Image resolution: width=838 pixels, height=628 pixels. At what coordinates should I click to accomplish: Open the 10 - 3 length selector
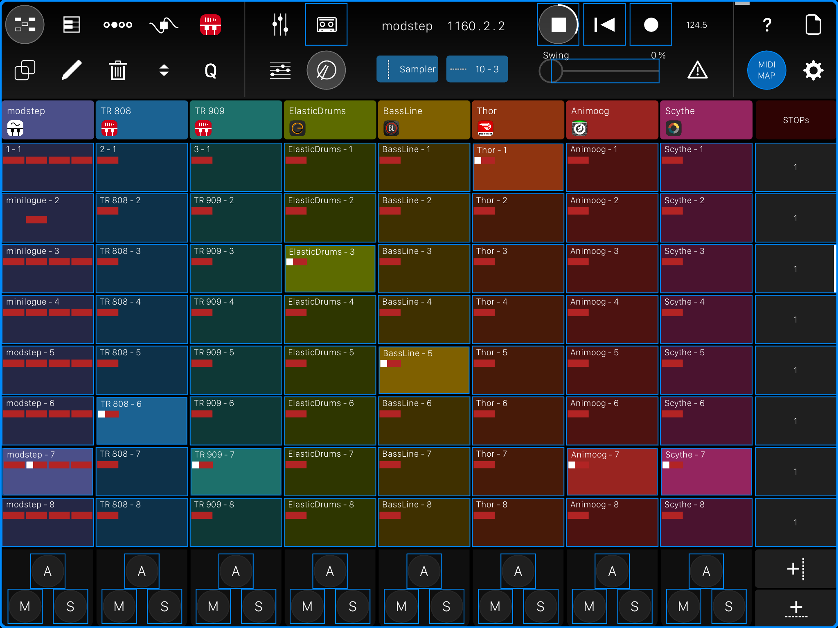[x=477, y=69]
